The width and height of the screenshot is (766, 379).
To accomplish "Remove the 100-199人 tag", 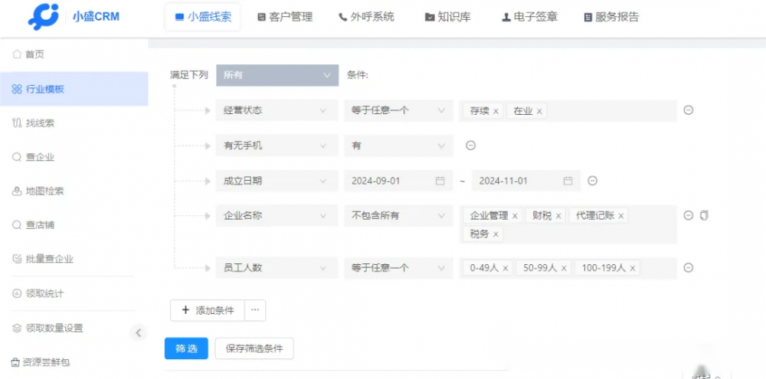I will tap(633, 269).
